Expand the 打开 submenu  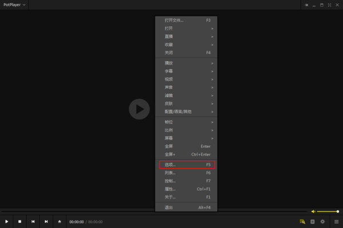click(186, 29)
